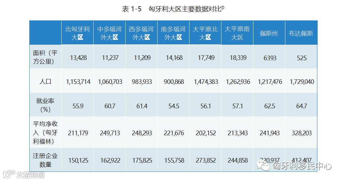Viewport: 343px width, 181px height.
Task: Select registered companies value 273,852
Action: pyautogui.click(x=206, y=161)
